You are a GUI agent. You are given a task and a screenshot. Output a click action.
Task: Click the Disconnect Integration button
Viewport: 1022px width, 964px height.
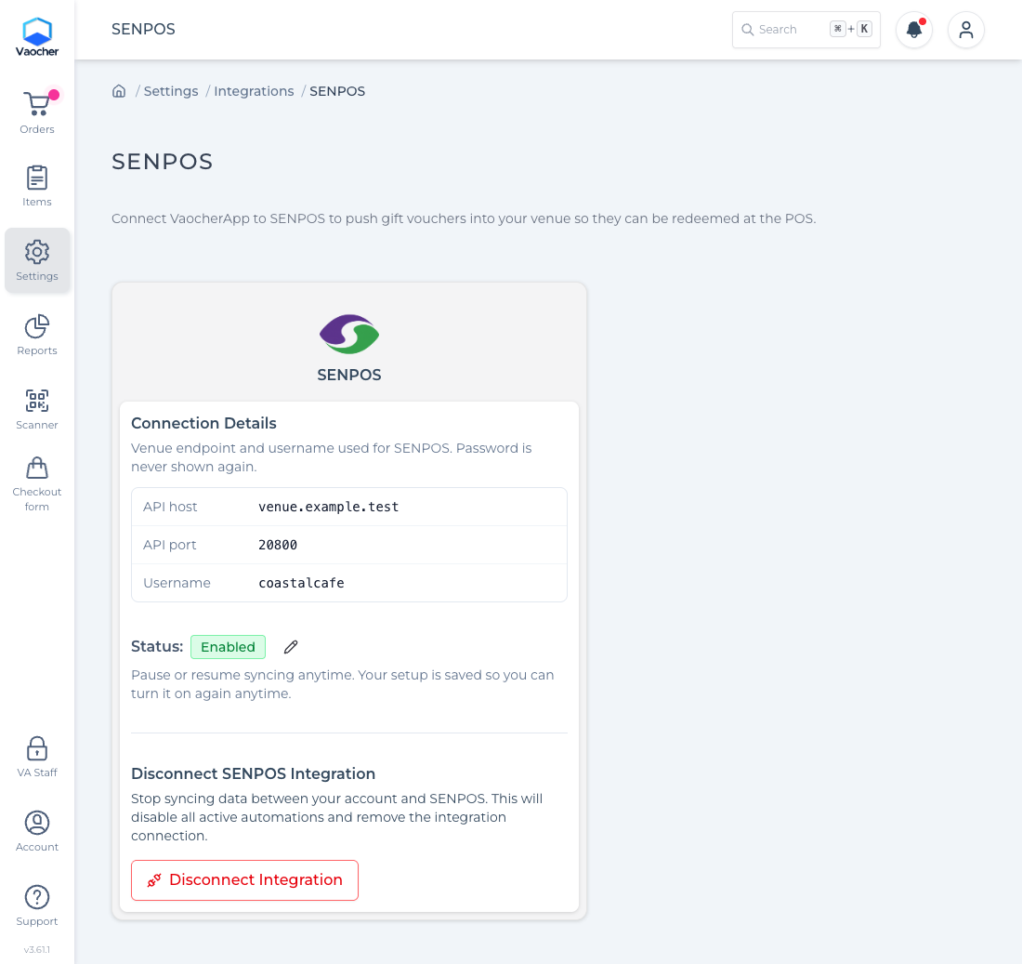(244, 880)
